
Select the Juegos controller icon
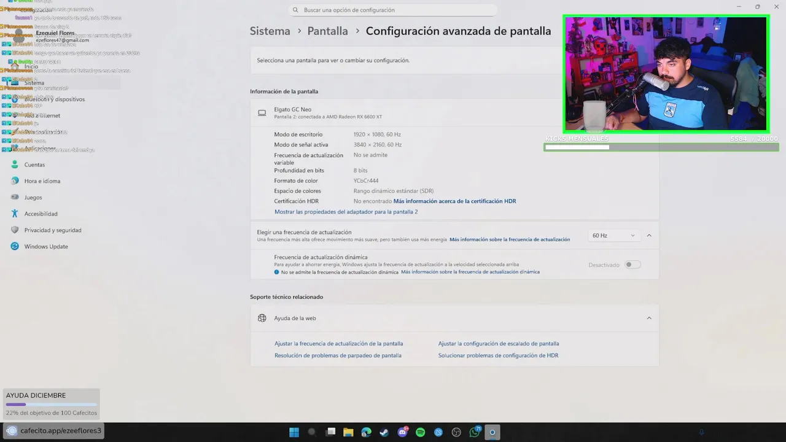pyautogui.click(x=15, y=197)
